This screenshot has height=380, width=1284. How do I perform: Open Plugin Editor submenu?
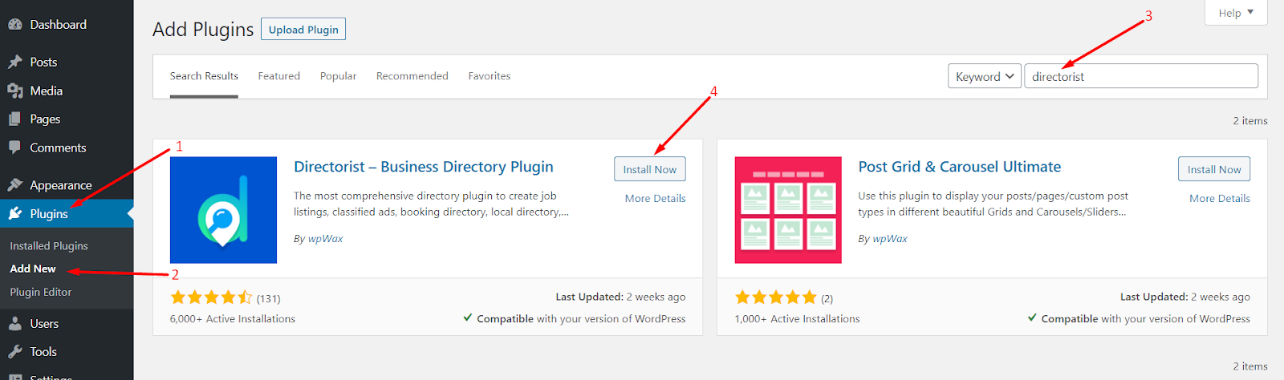pyautogui.click(x=41, y=292)
